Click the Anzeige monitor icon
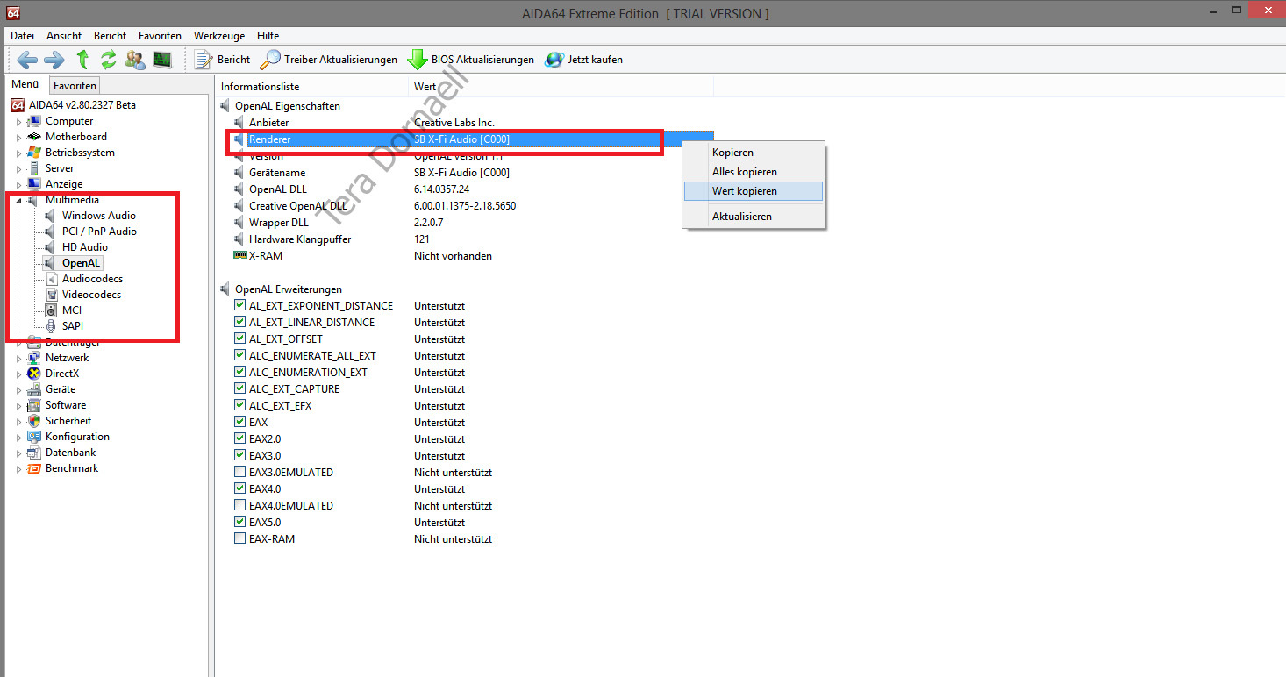This screenshot has width=1286, height=677. [34, 184]
